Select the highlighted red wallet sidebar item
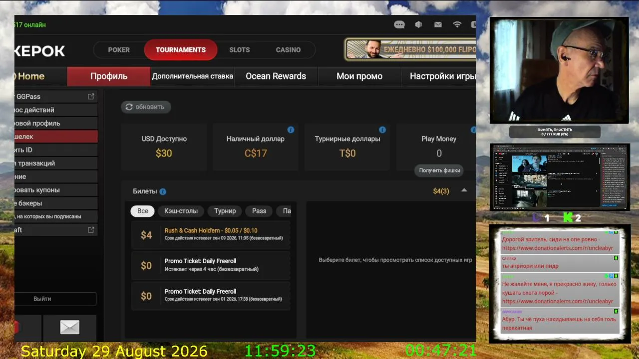639x359 pixels. tap(56, 136)
